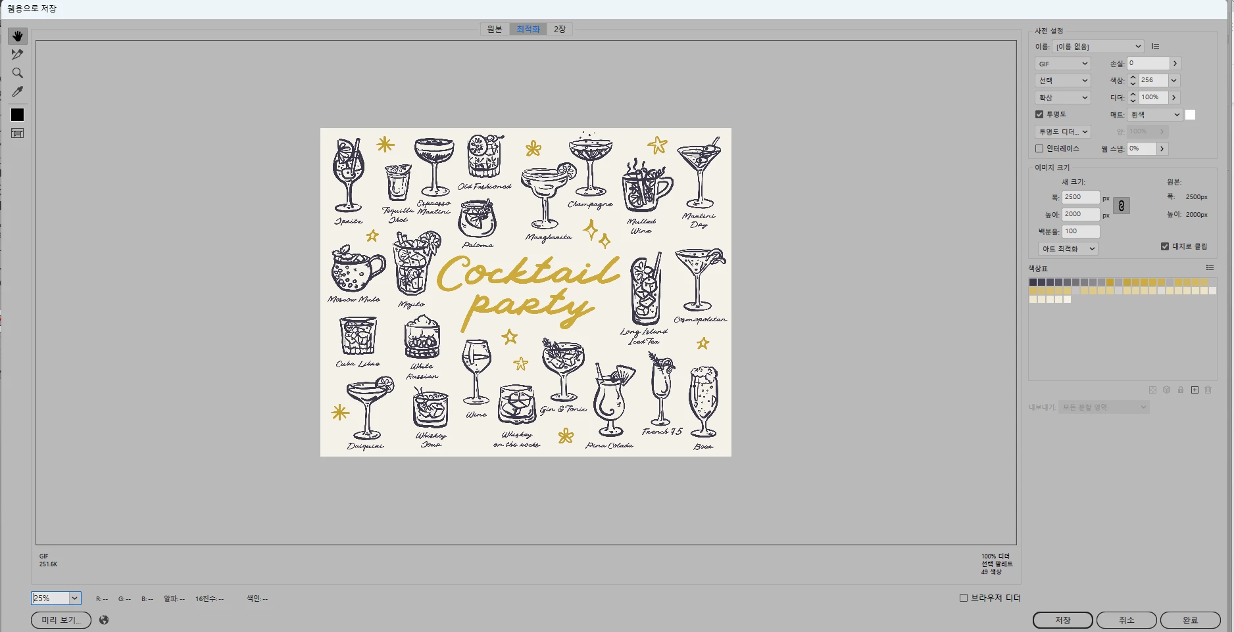Open the 25% zoom level dropdown

(74, 598)
